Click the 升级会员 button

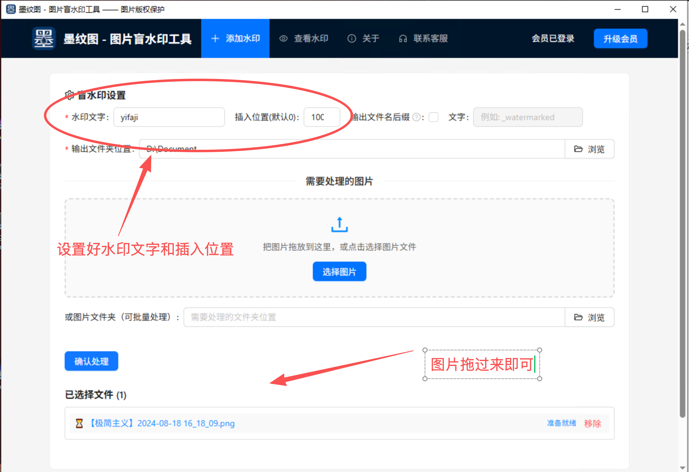click(620, 38)
